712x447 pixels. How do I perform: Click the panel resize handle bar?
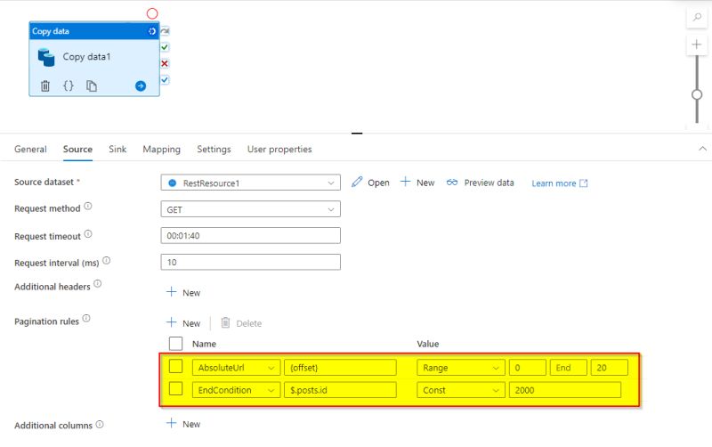click(357, 133)
